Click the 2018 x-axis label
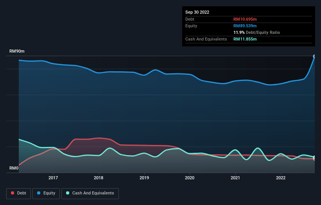Image resolution: width=321 pixels, height=205 pixels. coord(99,178)
